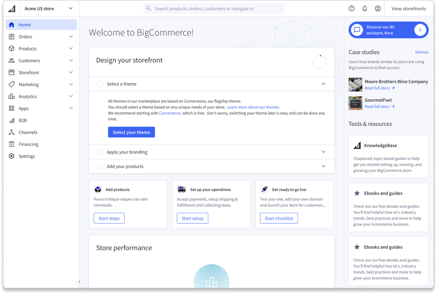The height and width of the screenshot is (294, 437).
Task: Dismiss the Case studies section
Action: tap(422, 52)
